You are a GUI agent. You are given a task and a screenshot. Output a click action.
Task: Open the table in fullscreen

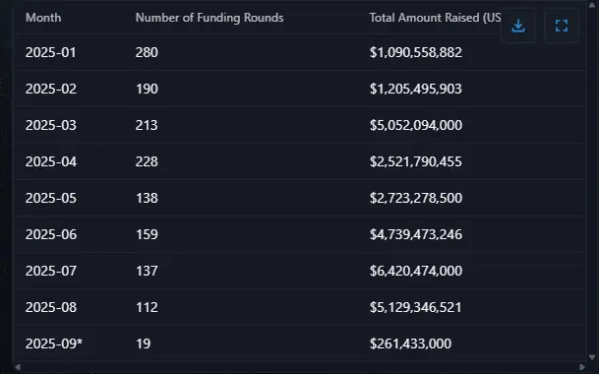(562, 26)
